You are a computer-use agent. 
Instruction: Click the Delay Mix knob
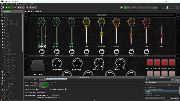point(57,63)
